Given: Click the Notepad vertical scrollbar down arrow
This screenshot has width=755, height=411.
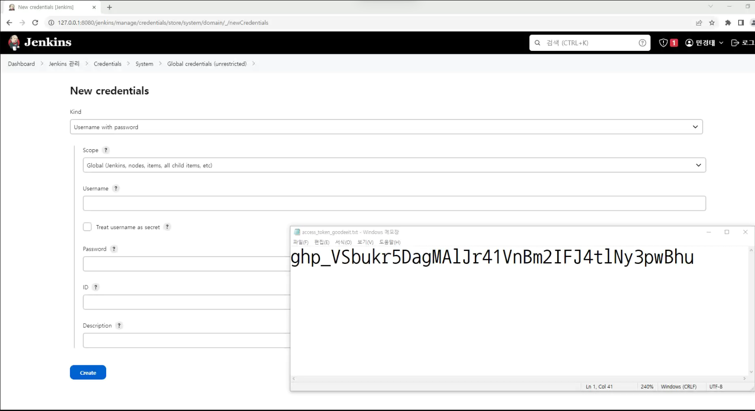Looking at the screenshot, I should click(x=752, y=372).
